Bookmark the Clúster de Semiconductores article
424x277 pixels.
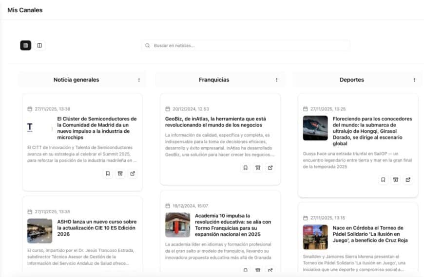click(108, 173)
